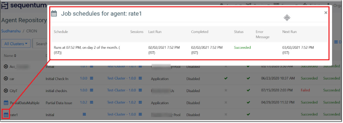Open version 1.0.0 link for car
The image size is (343, 123).
[83, 78]
